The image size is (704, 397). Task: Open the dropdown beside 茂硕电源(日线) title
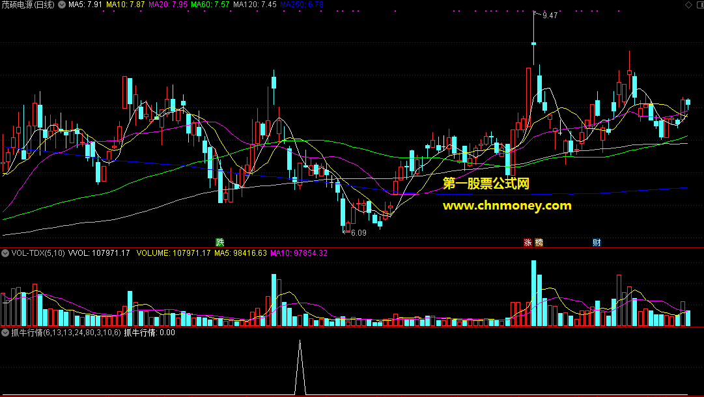coord(61,5)
